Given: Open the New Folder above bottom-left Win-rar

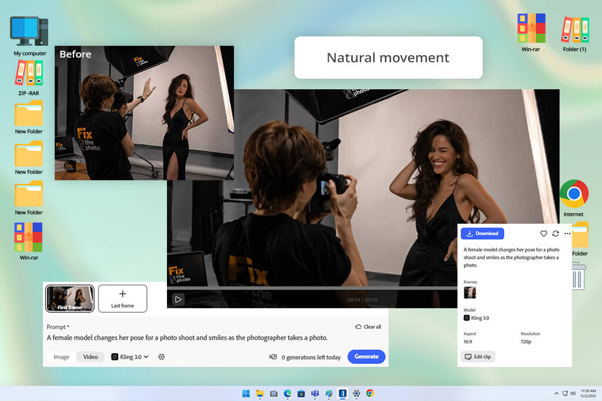Looking at the screenshot, I should click(29, 198).
